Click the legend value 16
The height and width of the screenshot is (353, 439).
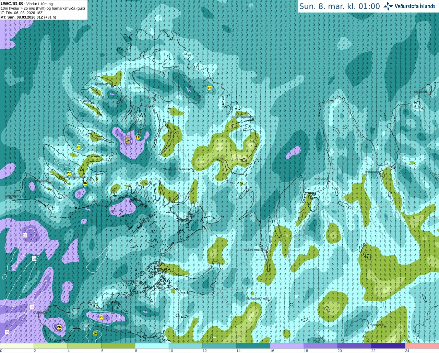pyautogui.click(x=272, y=351)
